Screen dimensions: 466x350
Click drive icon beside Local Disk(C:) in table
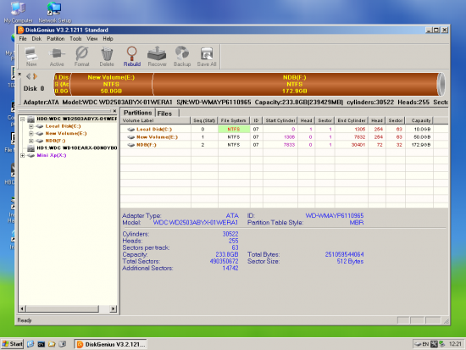(x=130, y=130)
